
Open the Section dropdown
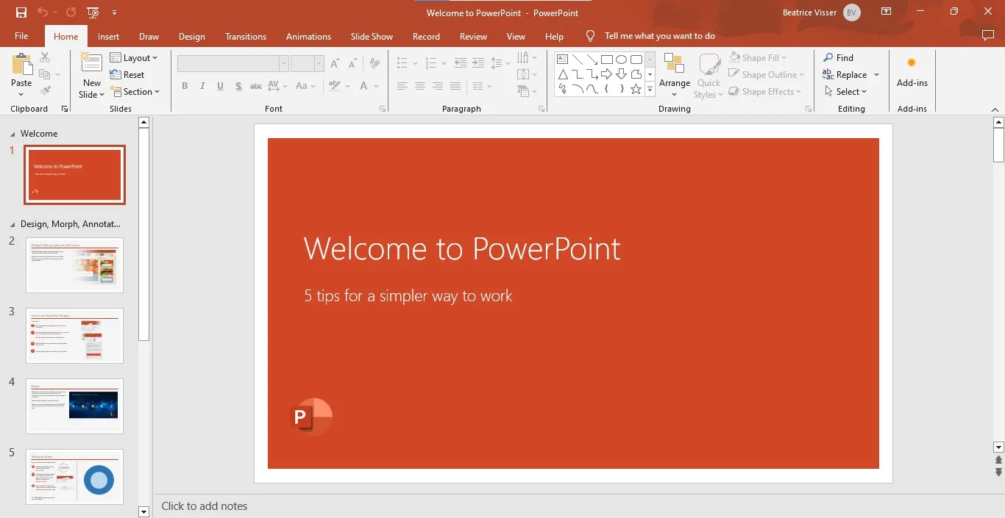pyautogui.click(x=135, y=91)
